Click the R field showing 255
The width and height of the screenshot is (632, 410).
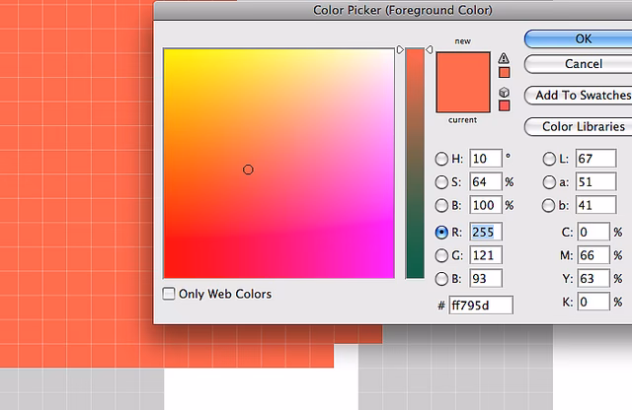click(x=486, y=233)
